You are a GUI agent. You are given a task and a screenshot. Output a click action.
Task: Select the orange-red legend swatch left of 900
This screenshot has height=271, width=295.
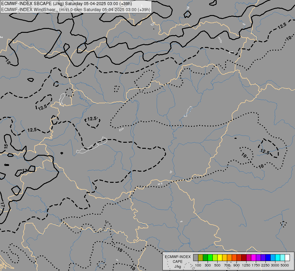point(234,258)
